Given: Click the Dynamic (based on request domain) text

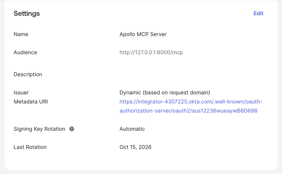Looking at the screenshot, I should point(165,93).
